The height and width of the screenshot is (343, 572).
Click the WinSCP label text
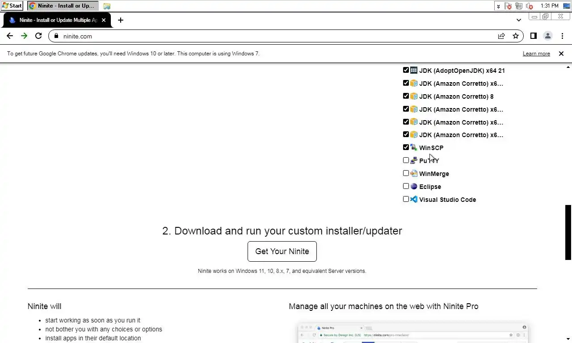coord(431,148)
